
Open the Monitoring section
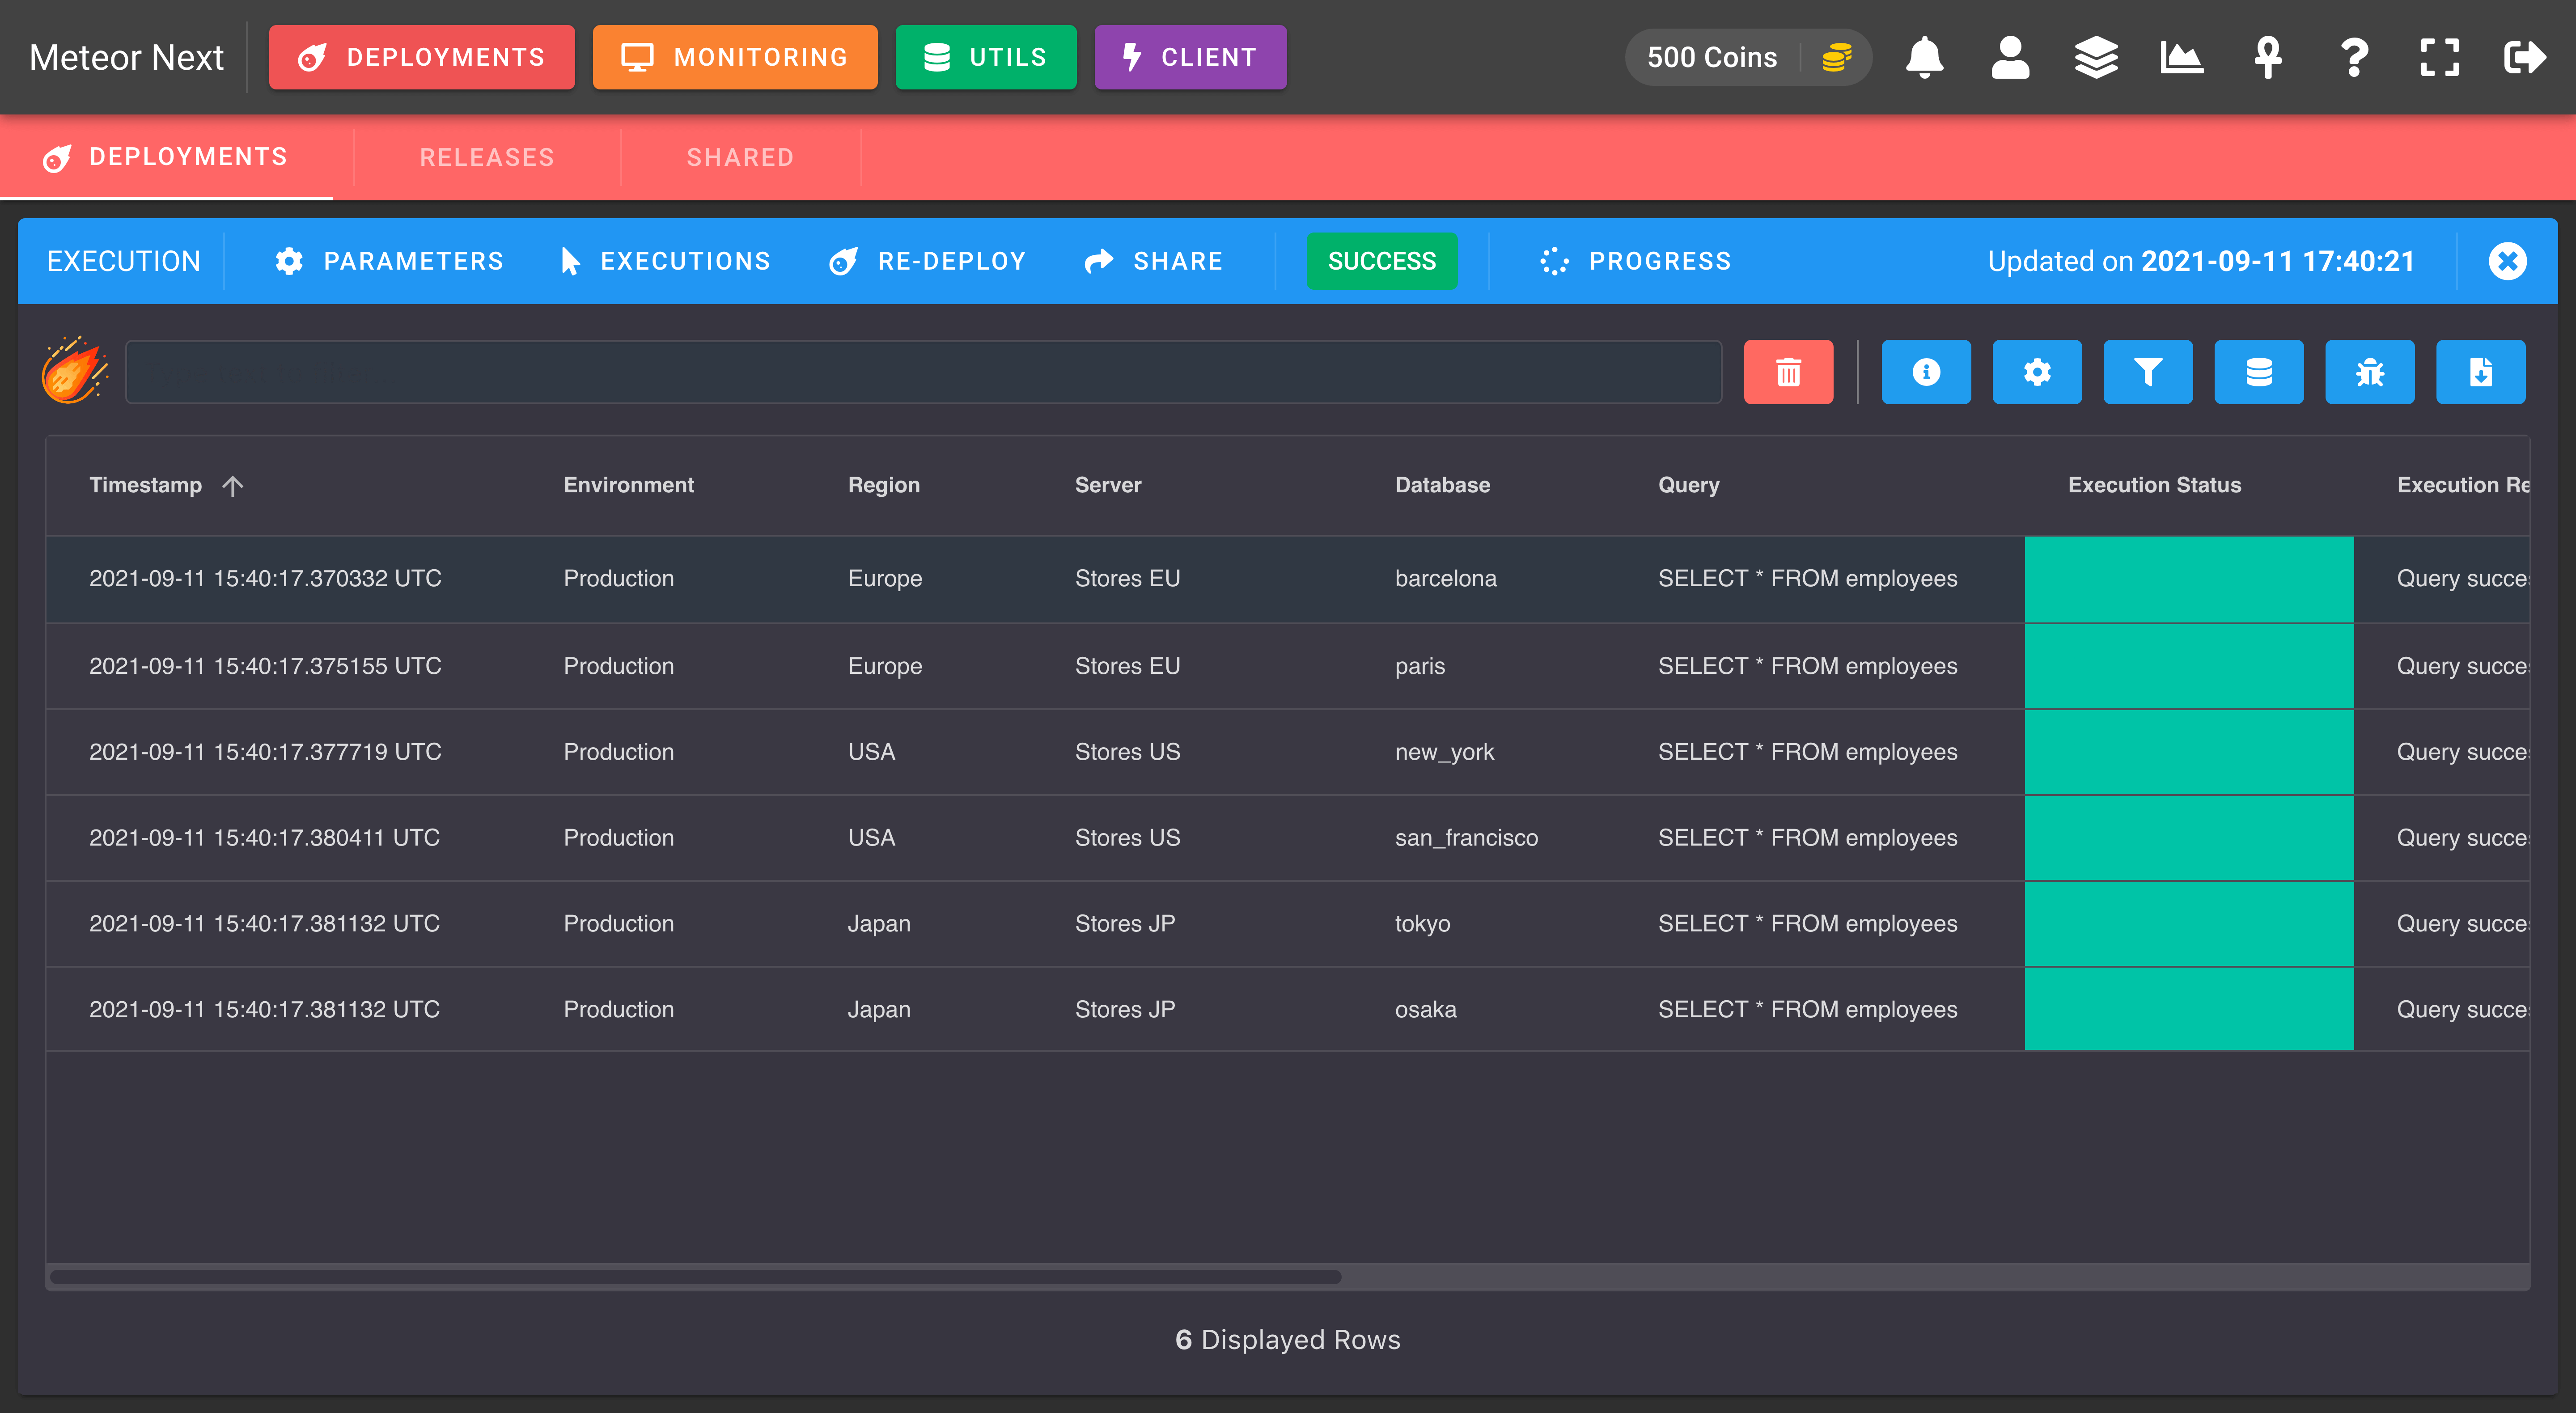click(x=735, y=57)
